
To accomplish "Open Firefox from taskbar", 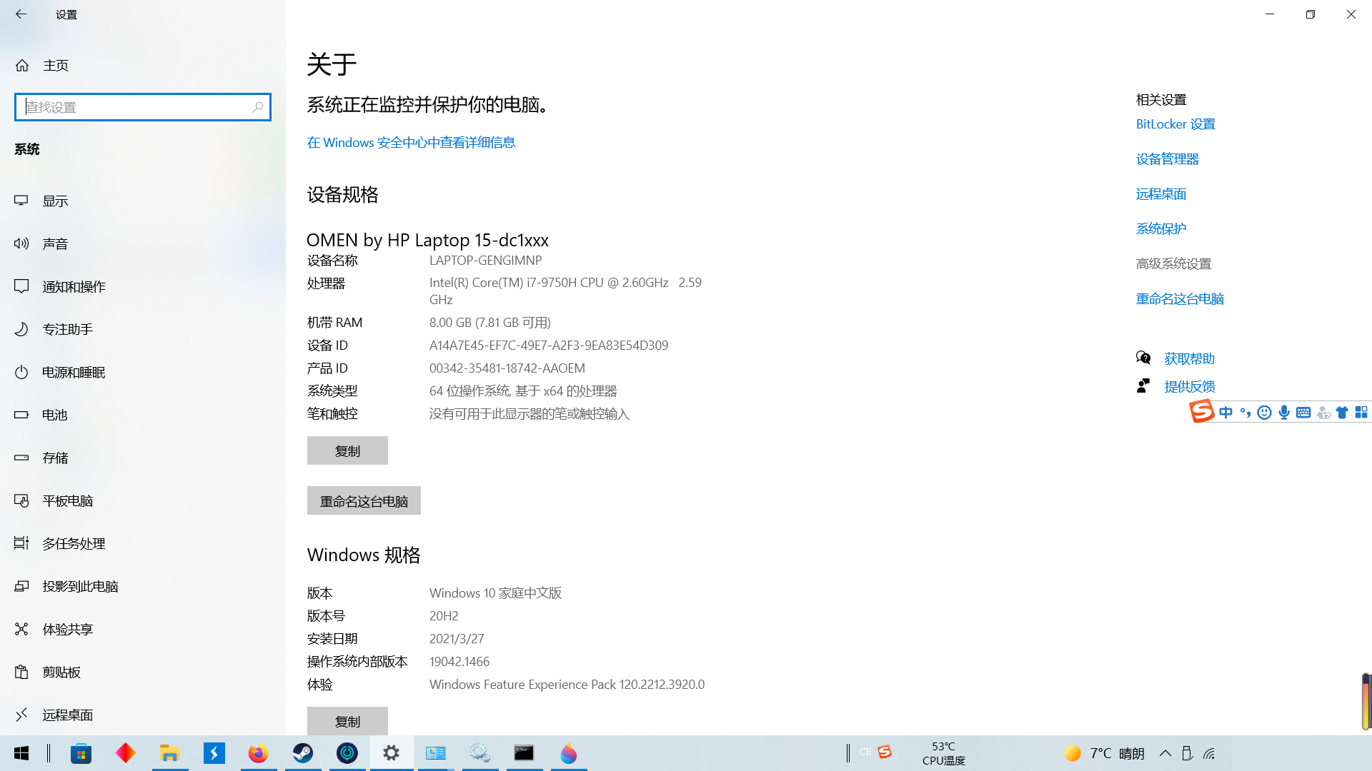I will (258, 753).
